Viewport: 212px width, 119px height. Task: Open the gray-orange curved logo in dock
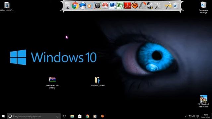tap(142, 6)
